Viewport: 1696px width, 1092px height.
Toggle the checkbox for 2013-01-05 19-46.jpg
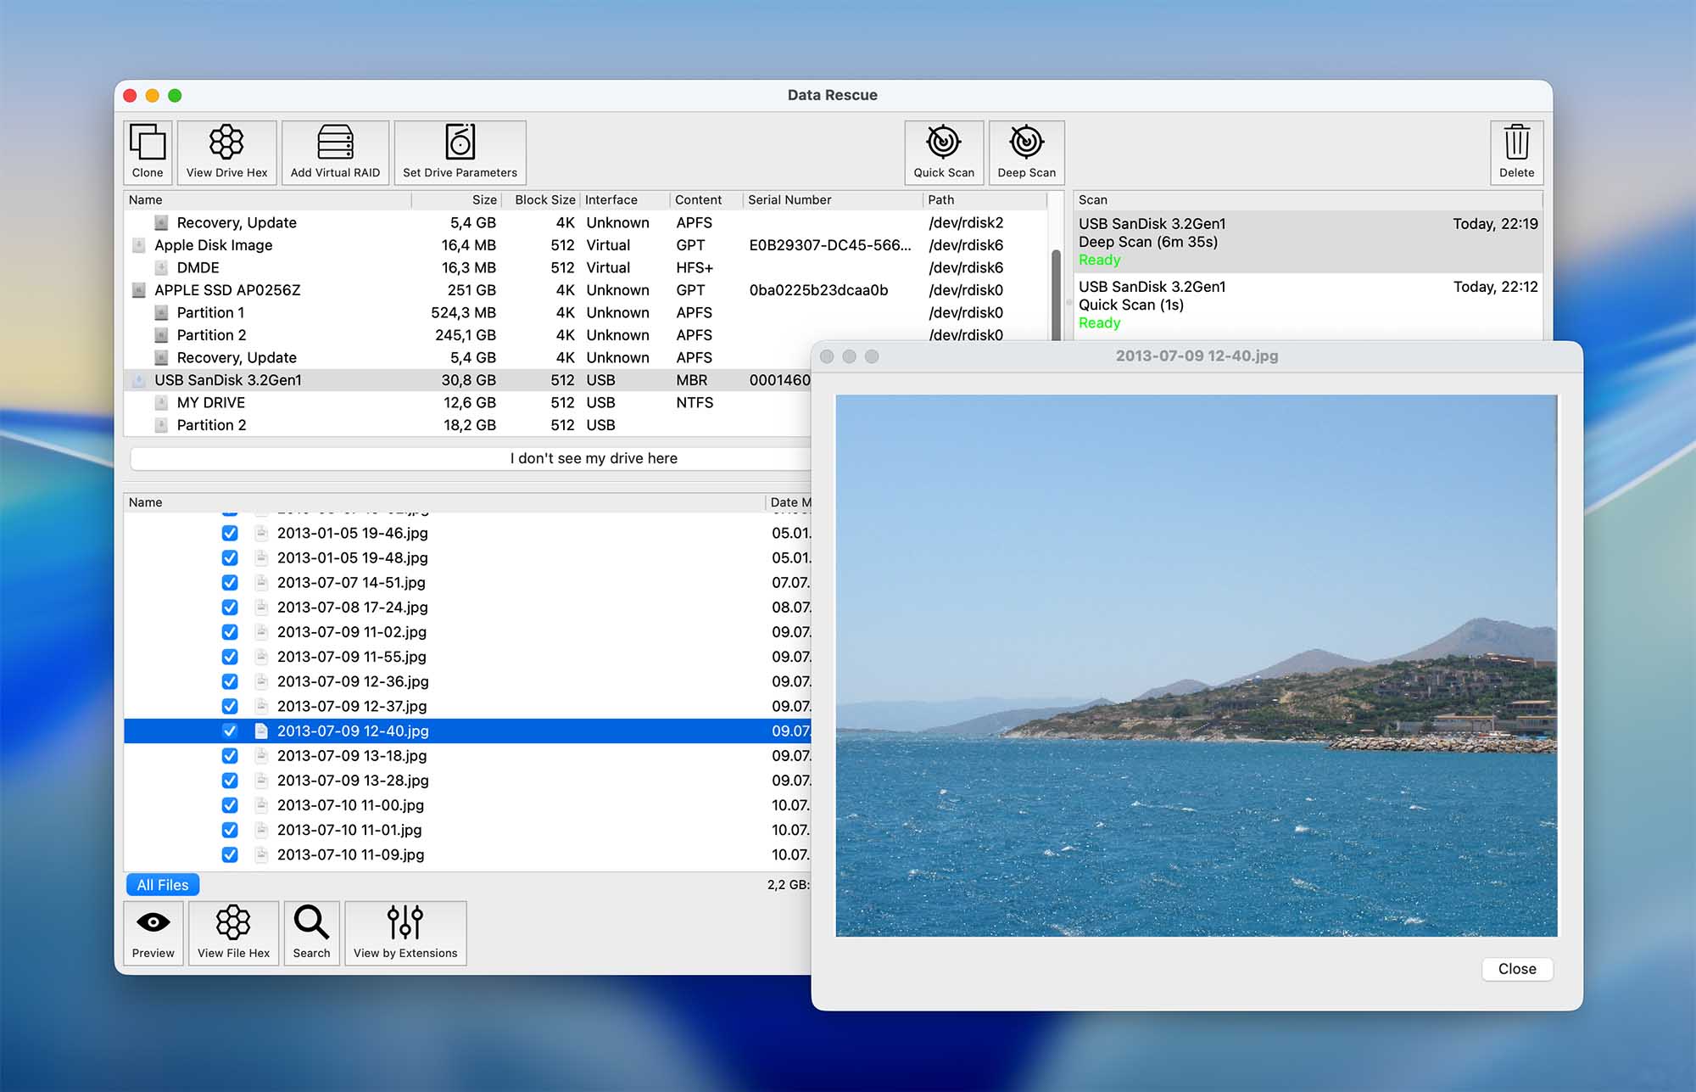coord(230,533)
